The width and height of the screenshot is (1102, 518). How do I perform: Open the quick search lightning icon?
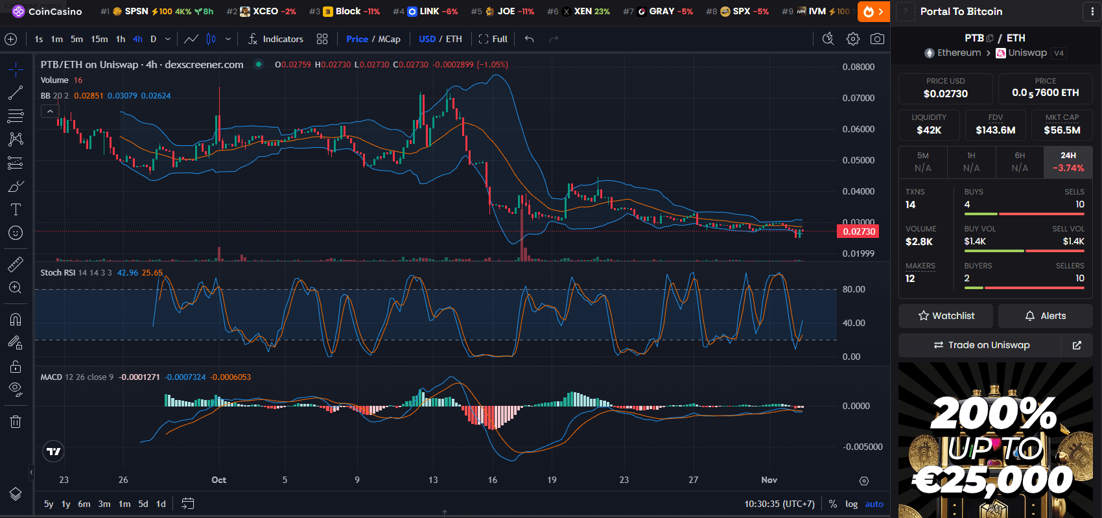828,39
